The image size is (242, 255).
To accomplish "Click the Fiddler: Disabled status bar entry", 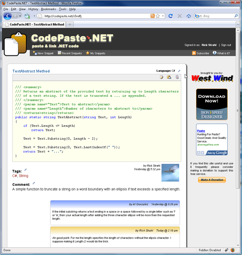I will pyautogui.click(x=209, y=250).
